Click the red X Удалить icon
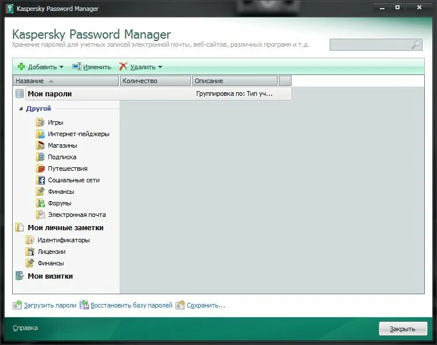The image size is (437, 345). (x=123, y=66)
